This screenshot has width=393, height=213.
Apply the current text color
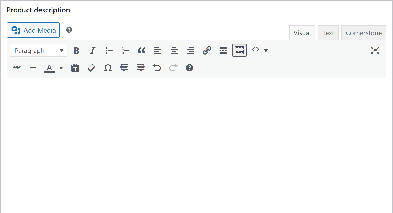(x=49, y=68)
